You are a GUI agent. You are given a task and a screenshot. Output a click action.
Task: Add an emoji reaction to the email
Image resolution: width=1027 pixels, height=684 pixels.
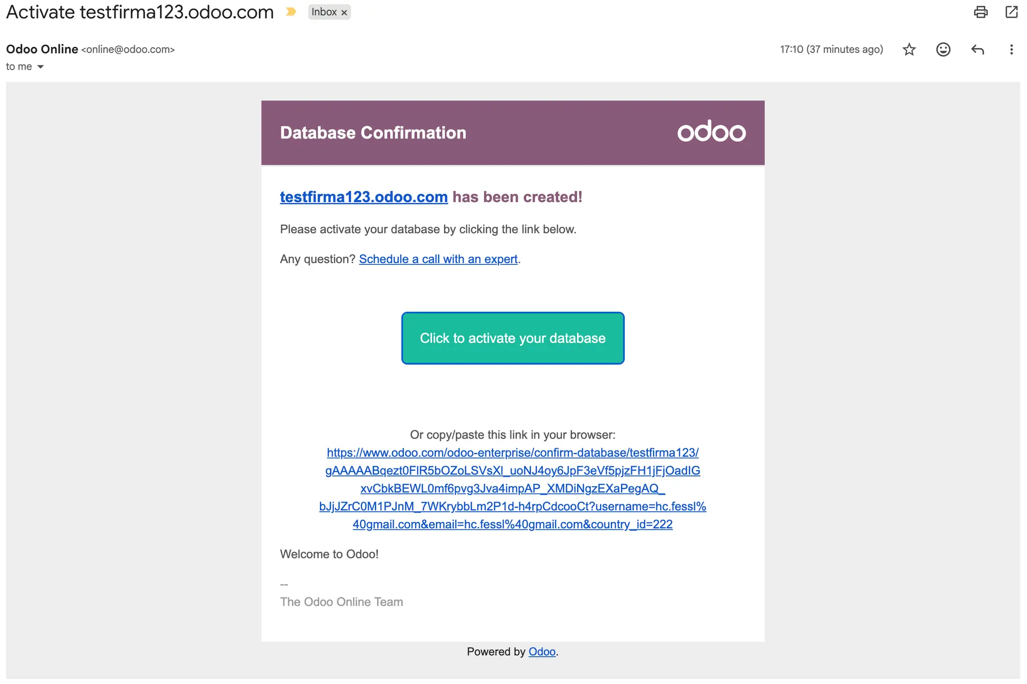[943, 50]
